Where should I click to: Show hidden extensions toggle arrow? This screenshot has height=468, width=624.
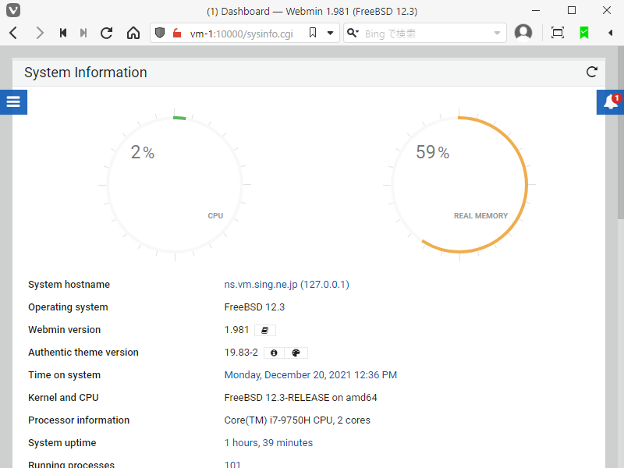coord(610,33)
